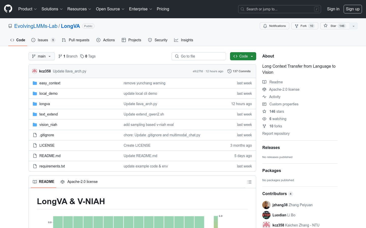366x228 pixels.
Task: Open the Projects tab
Action: tap(131, 40)
